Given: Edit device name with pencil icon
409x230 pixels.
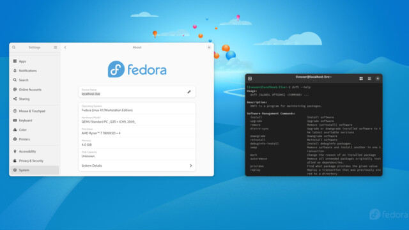Looking at the screenshot, I should point(189,92).
